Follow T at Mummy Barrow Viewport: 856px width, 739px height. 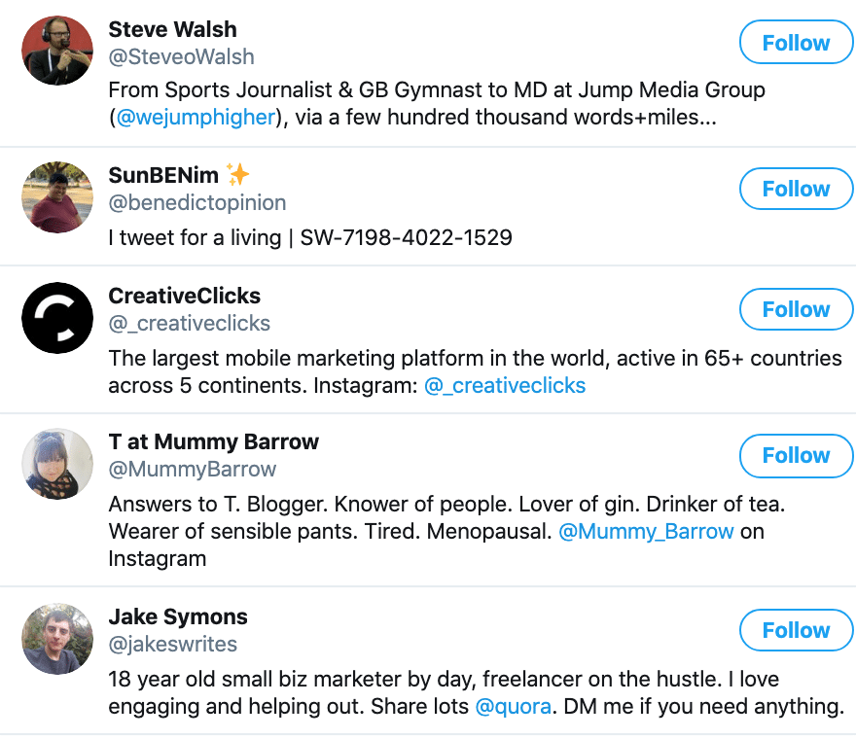tap(796, 455)
